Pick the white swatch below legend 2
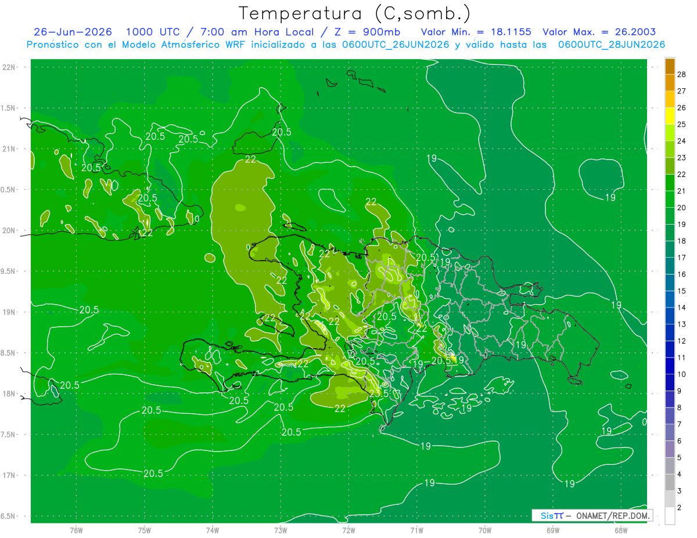Screen dimensions: 697x538 click(x=670, y=516)
